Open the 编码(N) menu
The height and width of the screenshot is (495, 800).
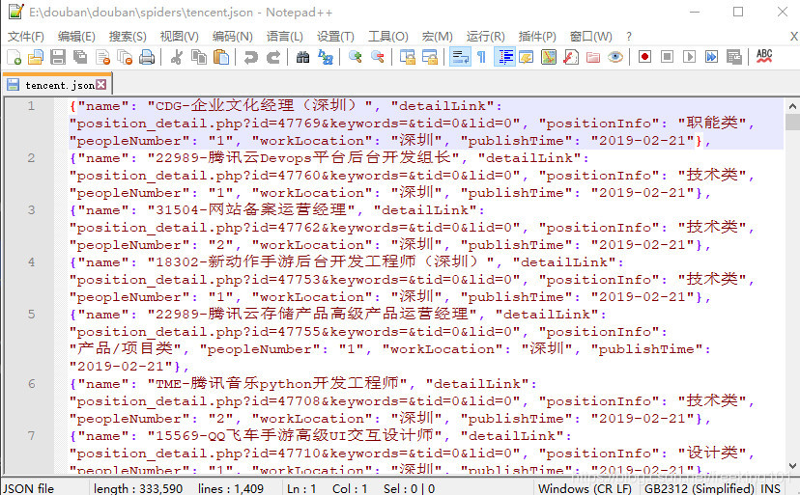coord(233,37)
